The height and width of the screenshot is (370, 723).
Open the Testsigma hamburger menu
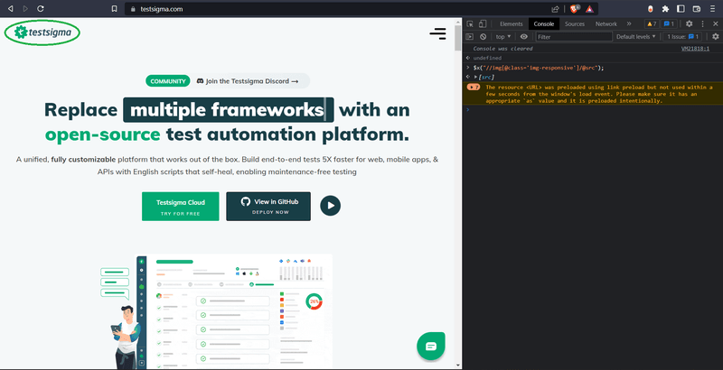pyautogui.click(x=437, y=33)
